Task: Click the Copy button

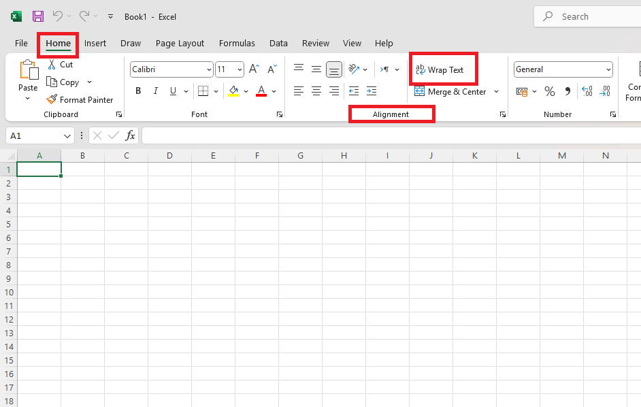Action: (x=63, y=82)
